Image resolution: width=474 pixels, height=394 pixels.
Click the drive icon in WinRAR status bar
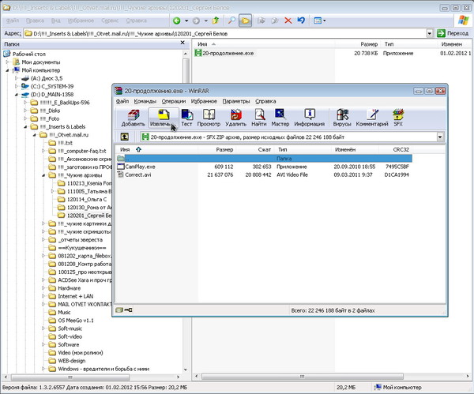pyautogui.click(x=119, y=310)
